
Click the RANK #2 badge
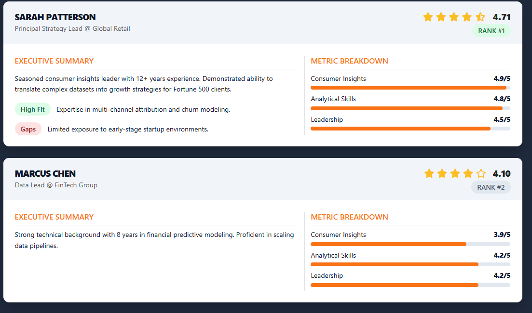[x=491, y=187]
